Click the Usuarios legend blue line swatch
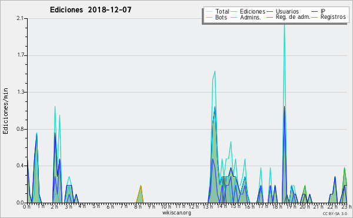 tap(269, 12)
